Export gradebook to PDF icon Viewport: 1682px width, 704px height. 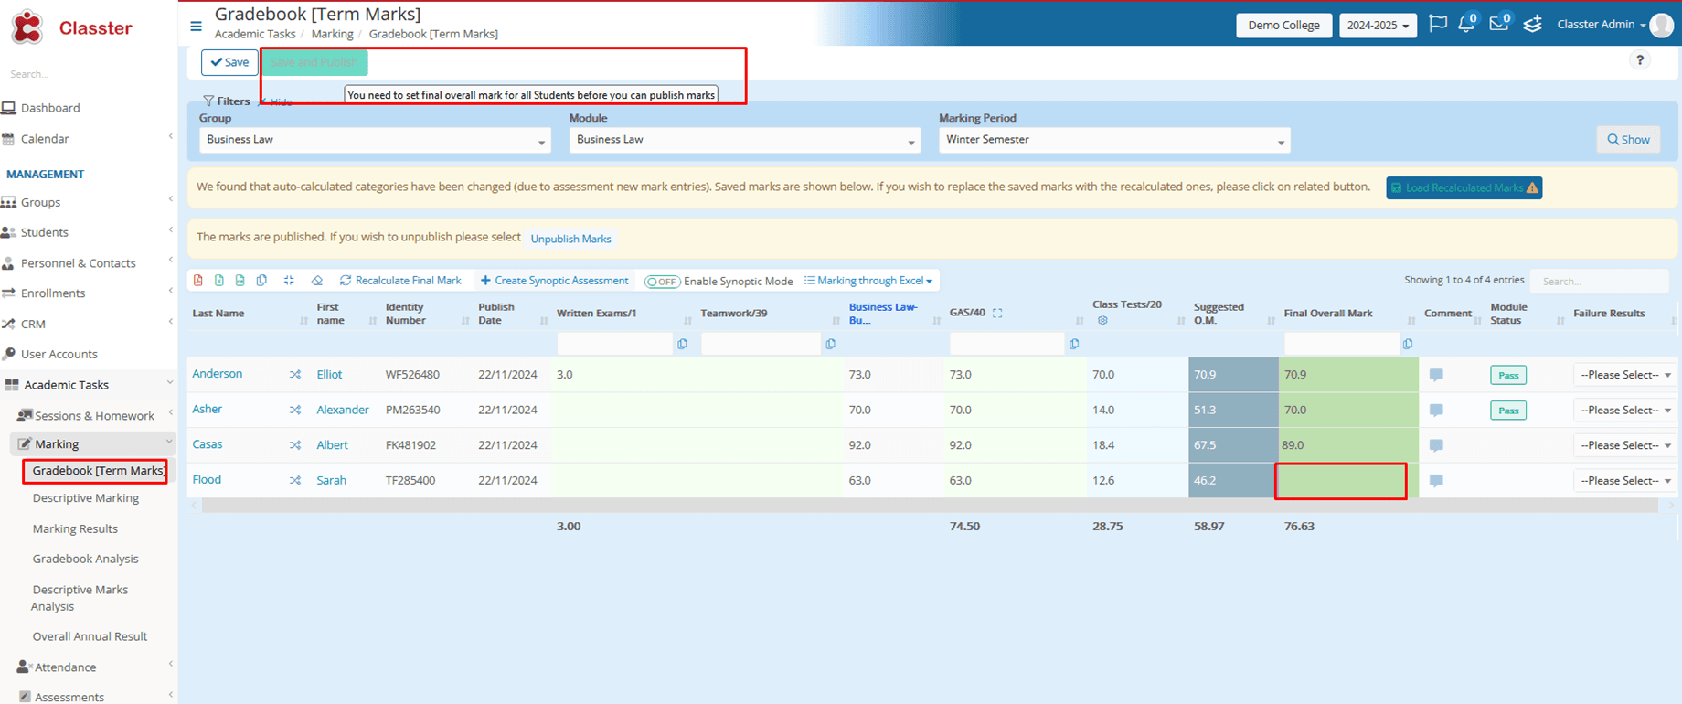tap(198, 281)
